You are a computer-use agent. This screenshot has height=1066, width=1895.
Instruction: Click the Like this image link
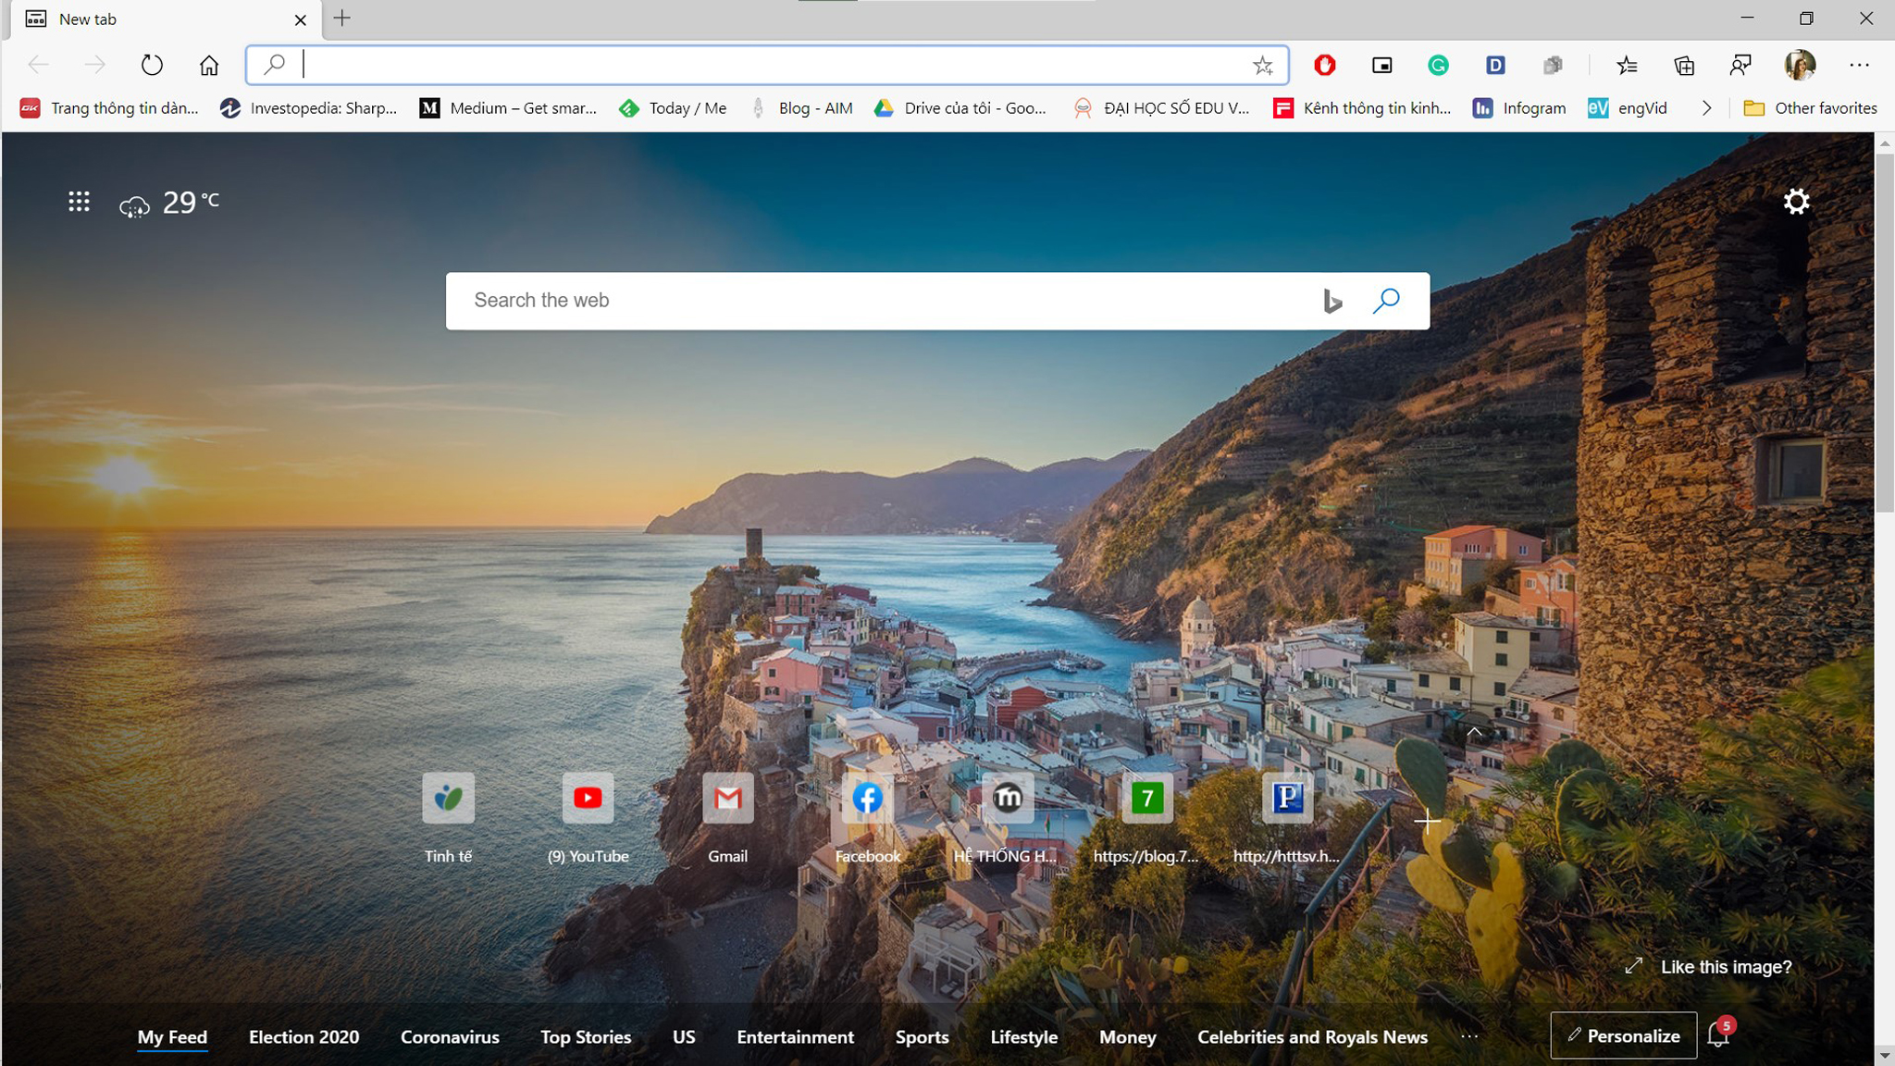click(x=1726, y=966)
